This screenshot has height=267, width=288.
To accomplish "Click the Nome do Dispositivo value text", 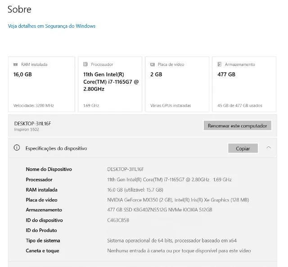I will click(x=126, y=169).
